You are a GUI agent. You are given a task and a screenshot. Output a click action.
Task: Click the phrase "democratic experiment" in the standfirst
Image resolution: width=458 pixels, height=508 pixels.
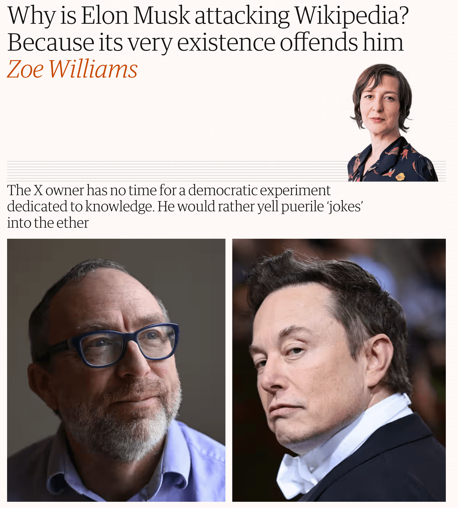click(259, 190)
